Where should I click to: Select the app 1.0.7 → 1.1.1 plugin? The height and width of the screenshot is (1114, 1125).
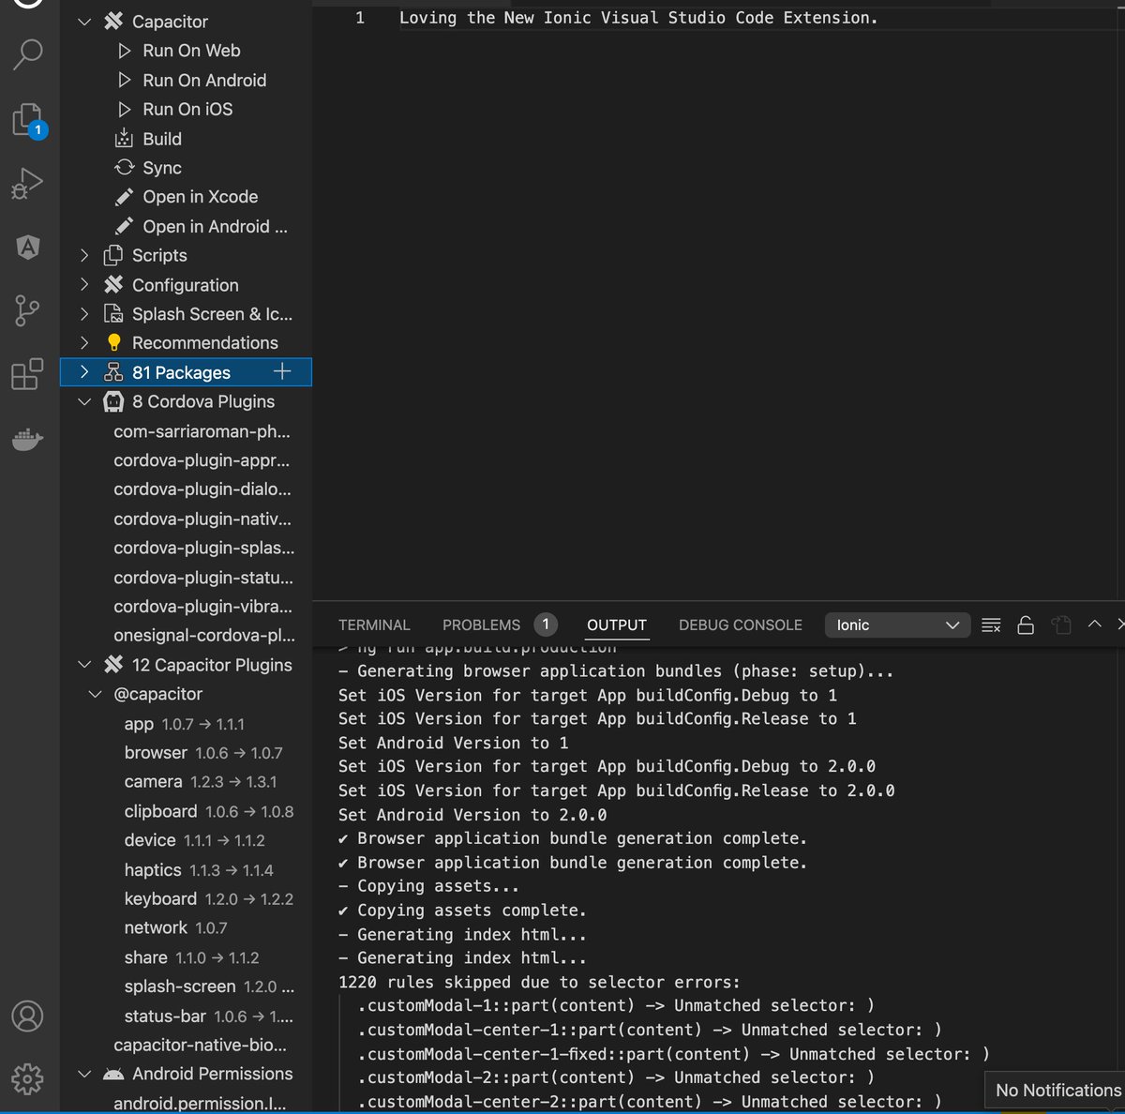pyautogui.click(x=186, y=723)
